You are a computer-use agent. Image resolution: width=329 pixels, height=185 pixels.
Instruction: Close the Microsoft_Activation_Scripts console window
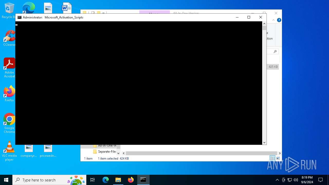coord(261,17)
